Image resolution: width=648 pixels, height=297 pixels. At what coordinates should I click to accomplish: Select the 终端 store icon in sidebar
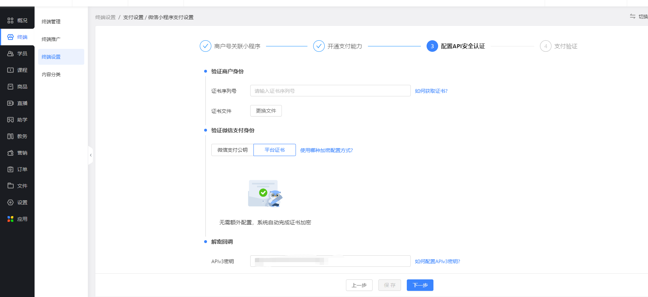10,37
